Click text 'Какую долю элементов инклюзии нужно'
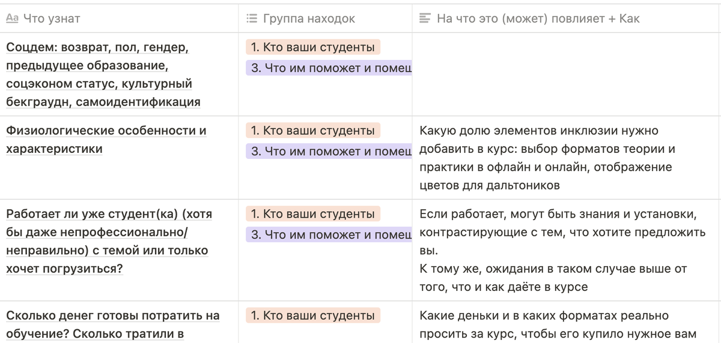Image resolution: width=721 pixels, height=343 pixels. pyautogui.click(x=539, y=131)
